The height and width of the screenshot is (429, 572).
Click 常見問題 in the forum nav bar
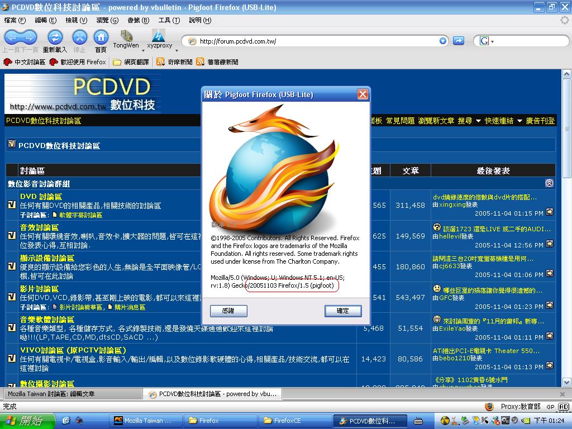[x=400, y=121]
